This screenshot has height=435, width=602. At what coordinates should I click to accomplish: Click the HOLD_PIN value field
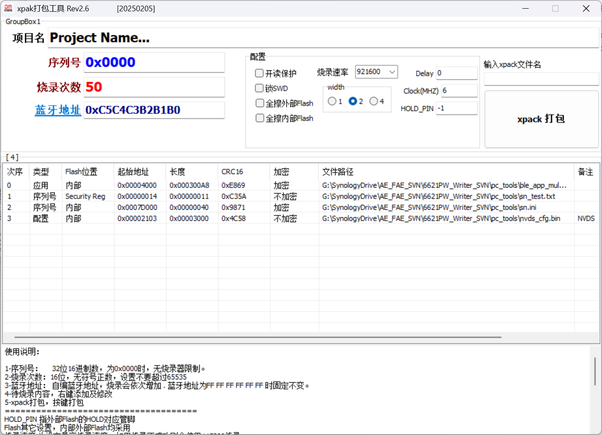point(456,108)
